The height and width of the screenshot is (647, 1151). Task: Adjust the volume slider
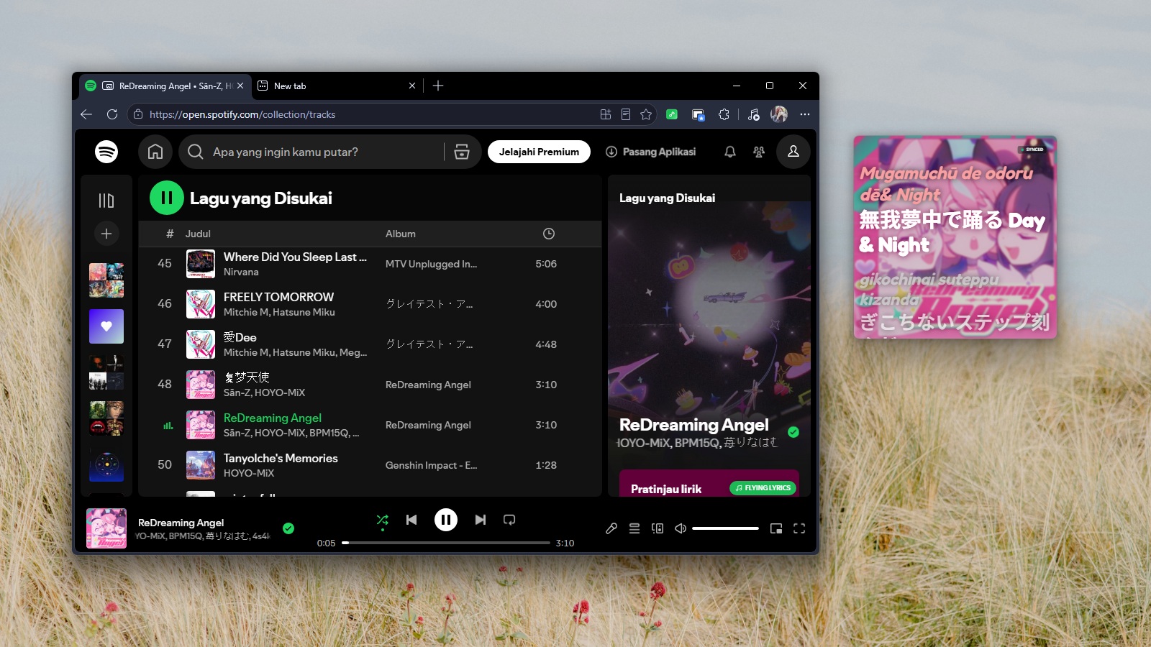(725, 528)
